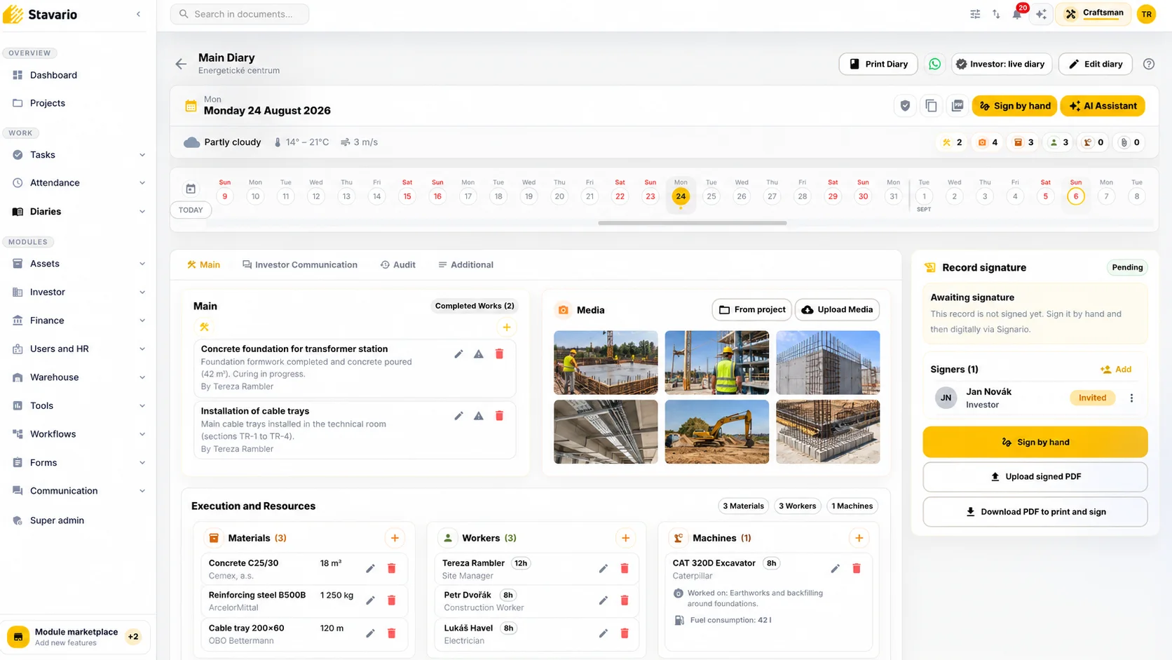Image resolution: width=1172 pixels, height=660 pixels.
Task: Open the more options menu for Jan Novák
Action: pyautogui.click(x=1131, y=398)
